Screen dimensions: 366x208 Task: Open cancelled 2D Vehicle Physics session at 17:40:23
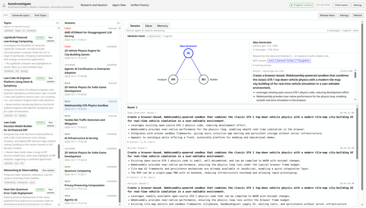[90, 154]
